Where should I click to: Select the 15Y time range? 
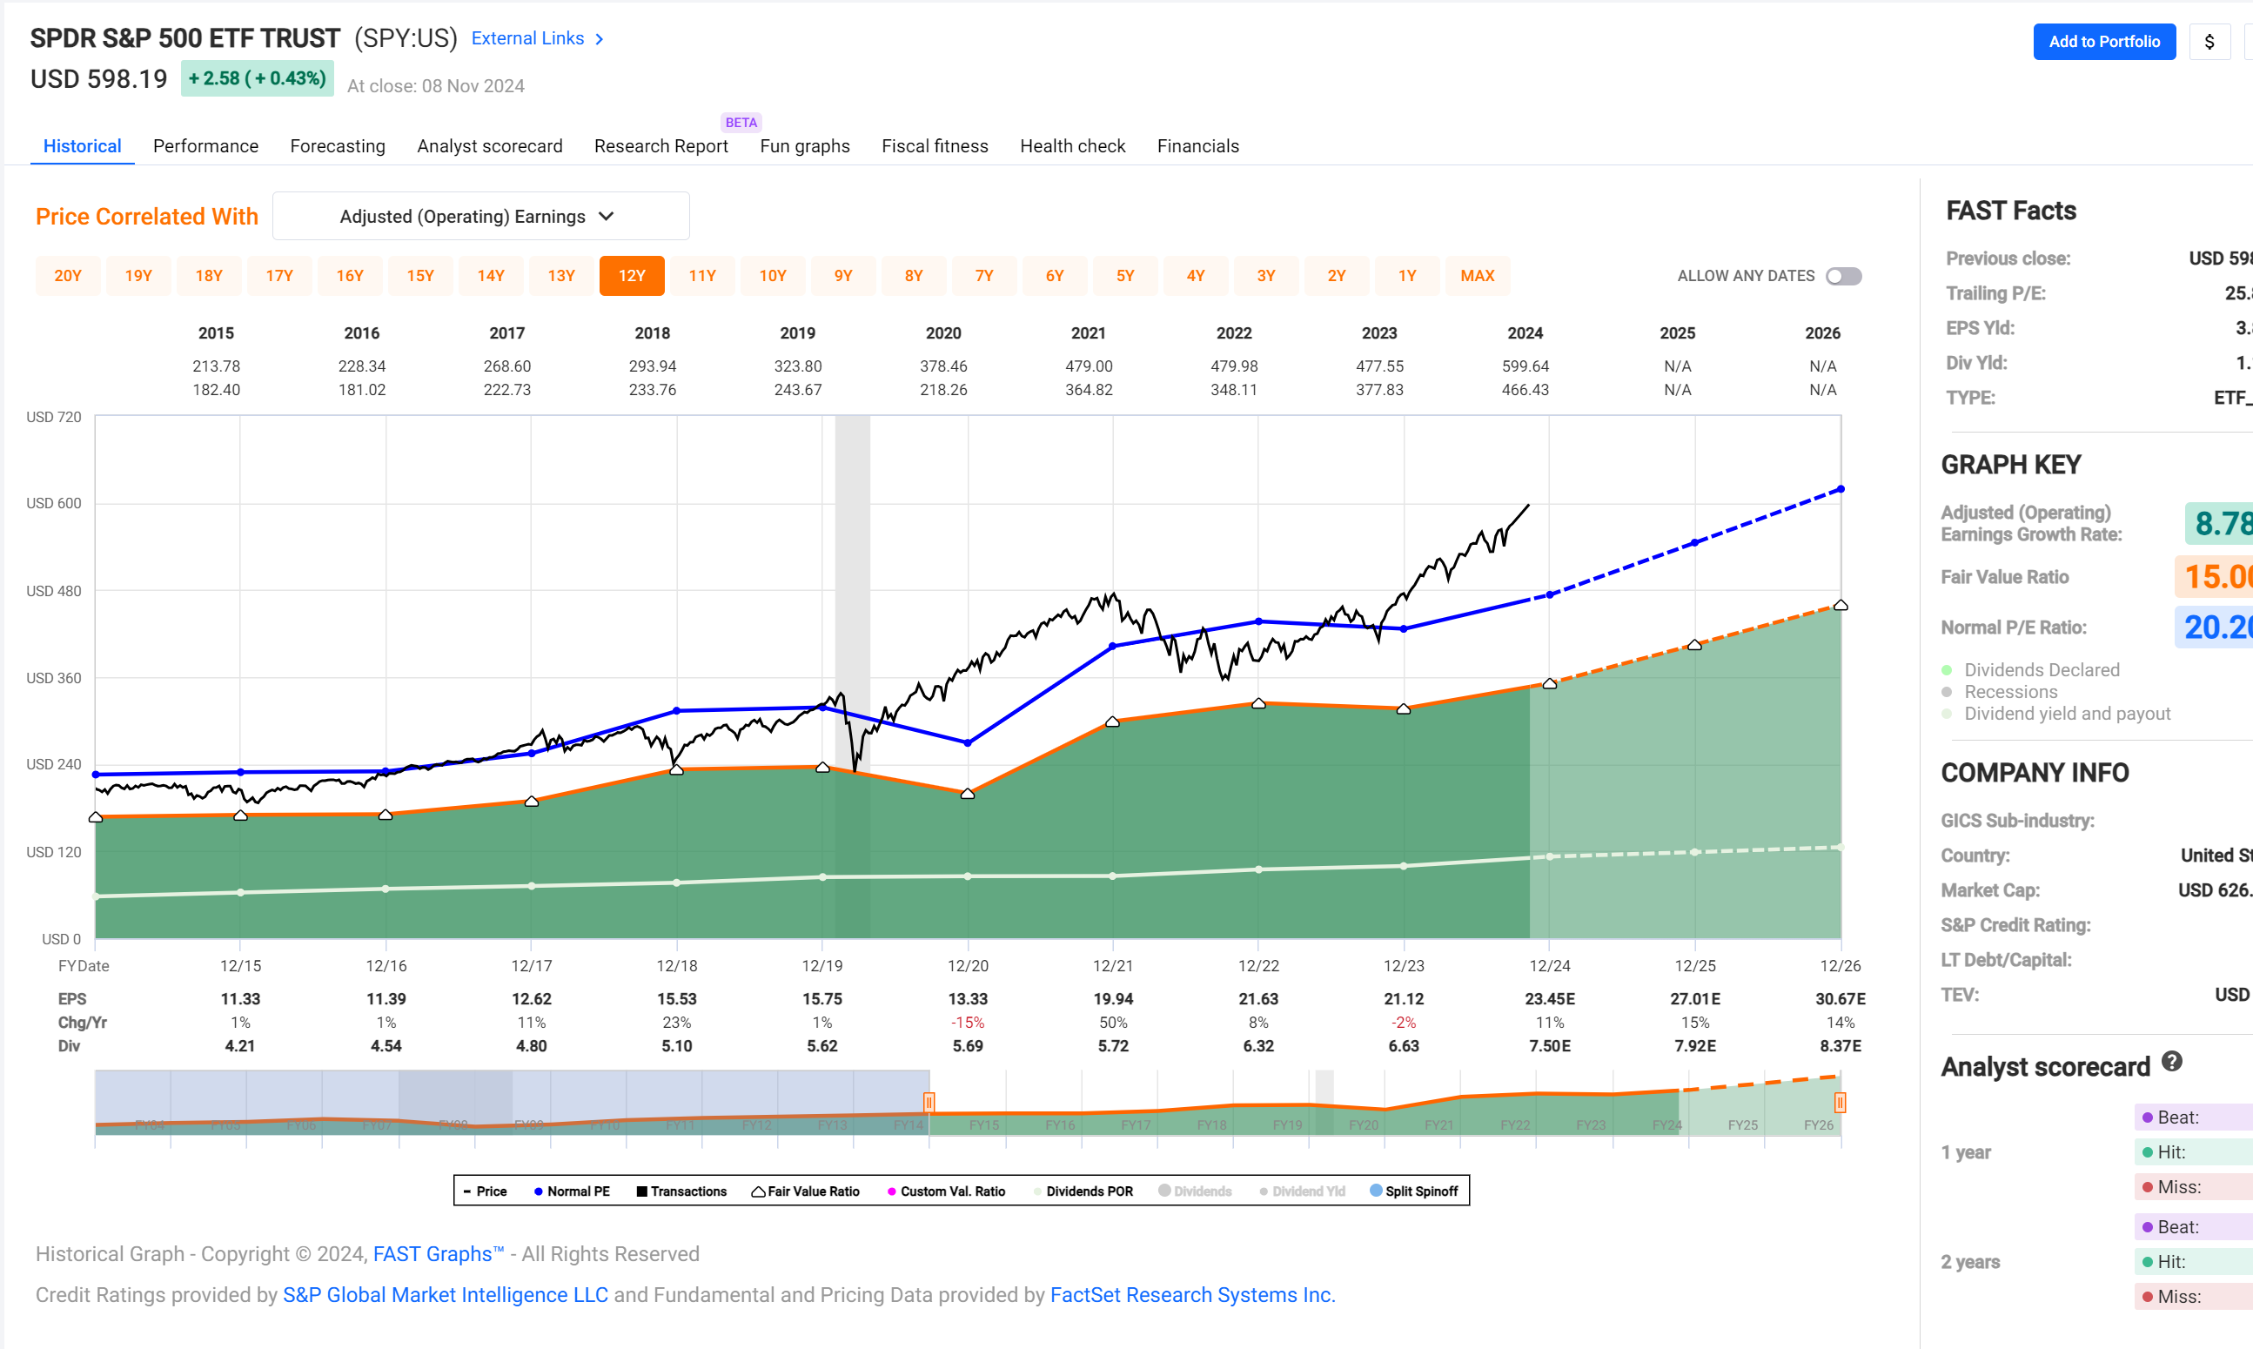(420, 277)
